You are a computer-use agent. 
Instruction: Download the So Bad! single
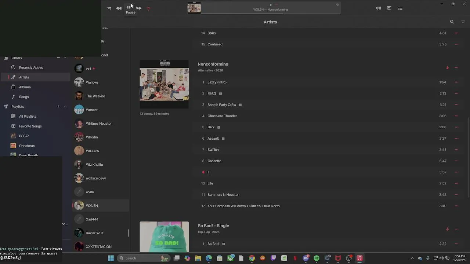click(447, 229)
